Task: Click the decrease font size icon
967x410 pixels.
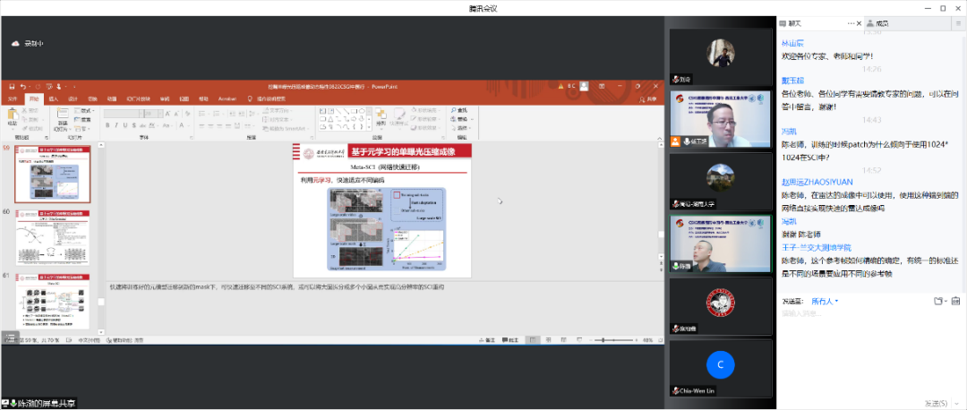Action: pos(176,114)
